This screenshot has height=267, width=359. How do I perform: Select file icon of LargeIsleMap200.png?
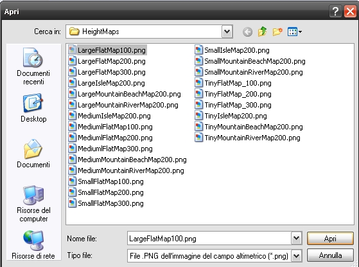point(72,83)
